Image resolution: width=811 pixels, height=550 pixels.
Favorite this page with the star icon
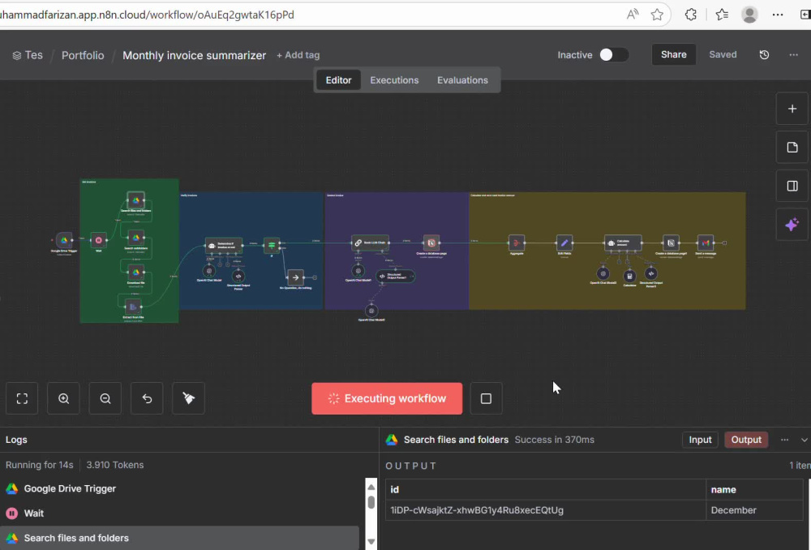(x=657, y=15)
